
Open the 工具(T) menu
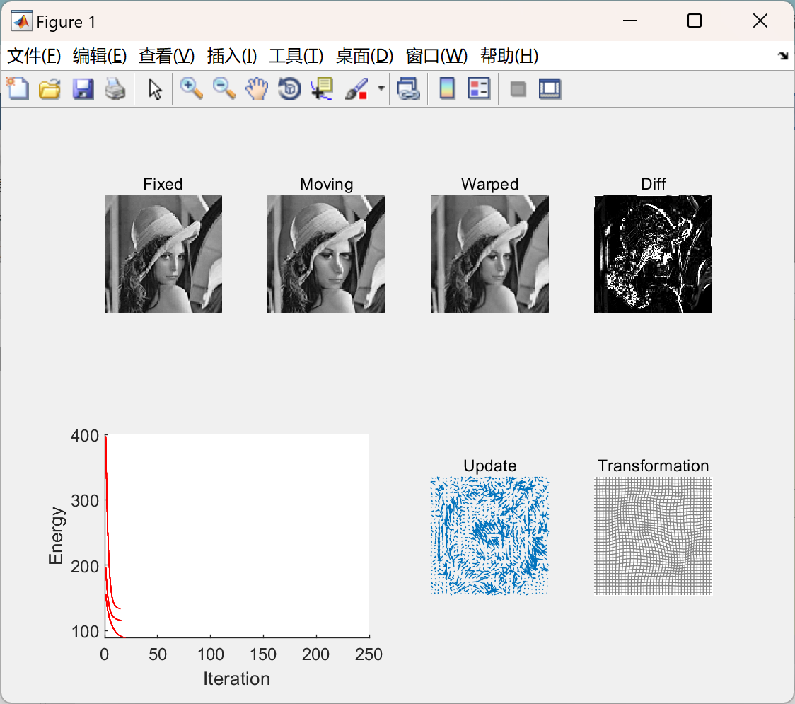pyautogui.click(x=296, y=56)
